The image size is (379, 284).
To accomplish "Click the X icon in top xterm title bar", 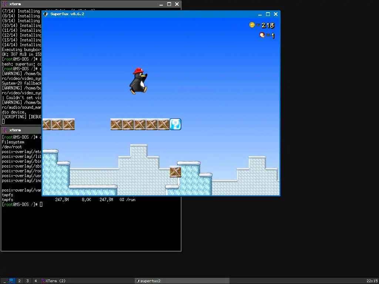I will (x=4, y=4).
